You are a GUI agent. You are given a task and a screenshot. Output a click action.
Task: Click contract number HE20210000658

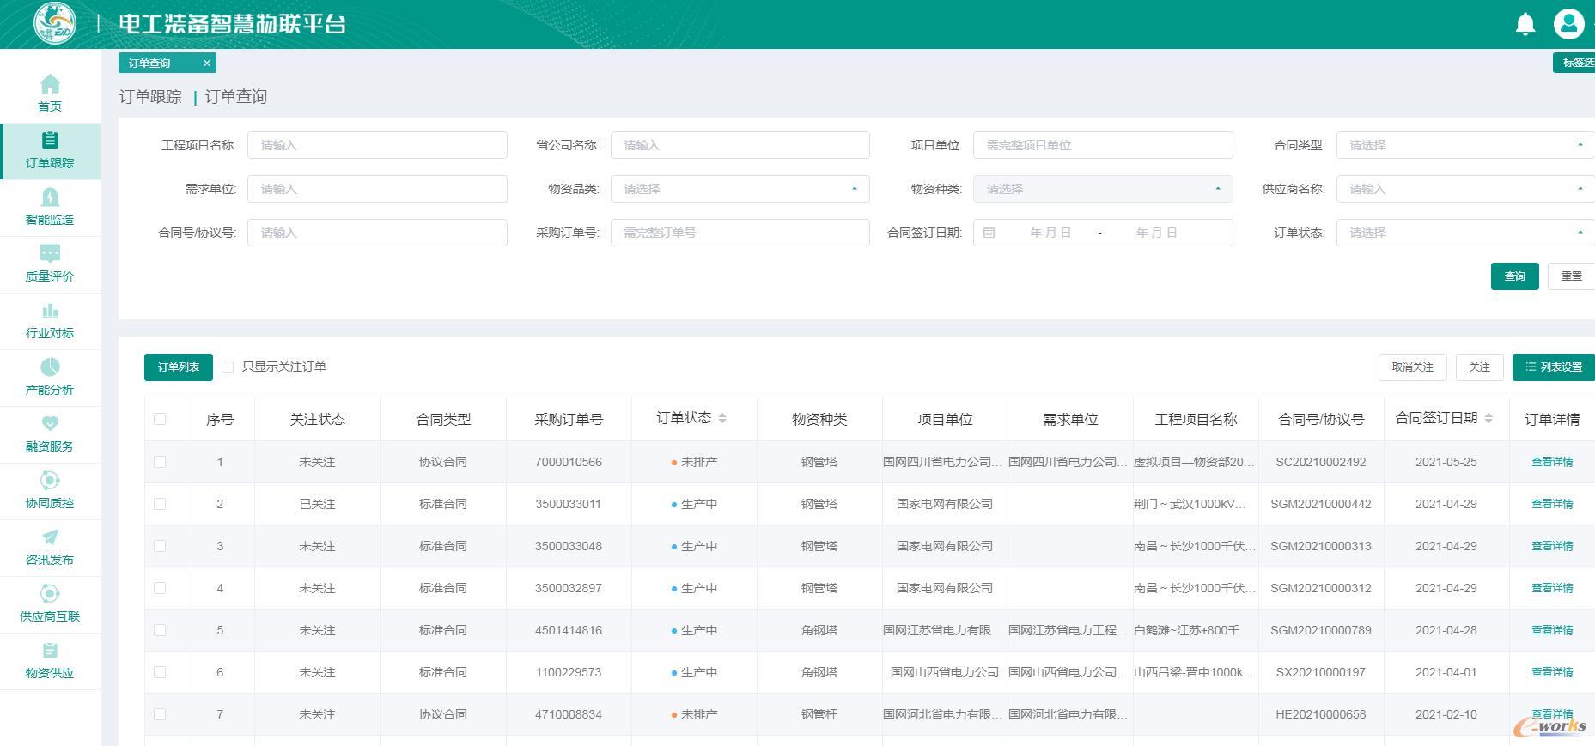(1321, 714)
